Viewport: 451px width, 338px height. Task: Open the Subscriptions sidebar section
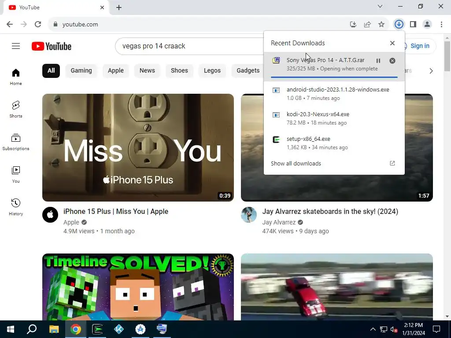[x=16, y=142]
